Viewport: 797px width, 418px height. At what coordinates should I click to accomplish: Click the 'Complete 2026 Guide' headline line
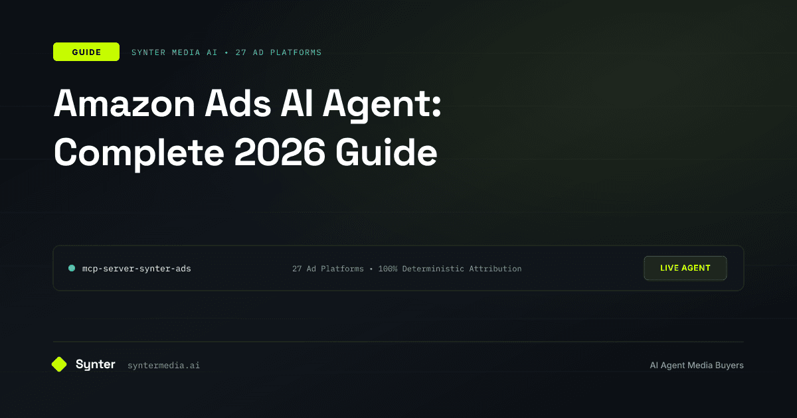245,152
